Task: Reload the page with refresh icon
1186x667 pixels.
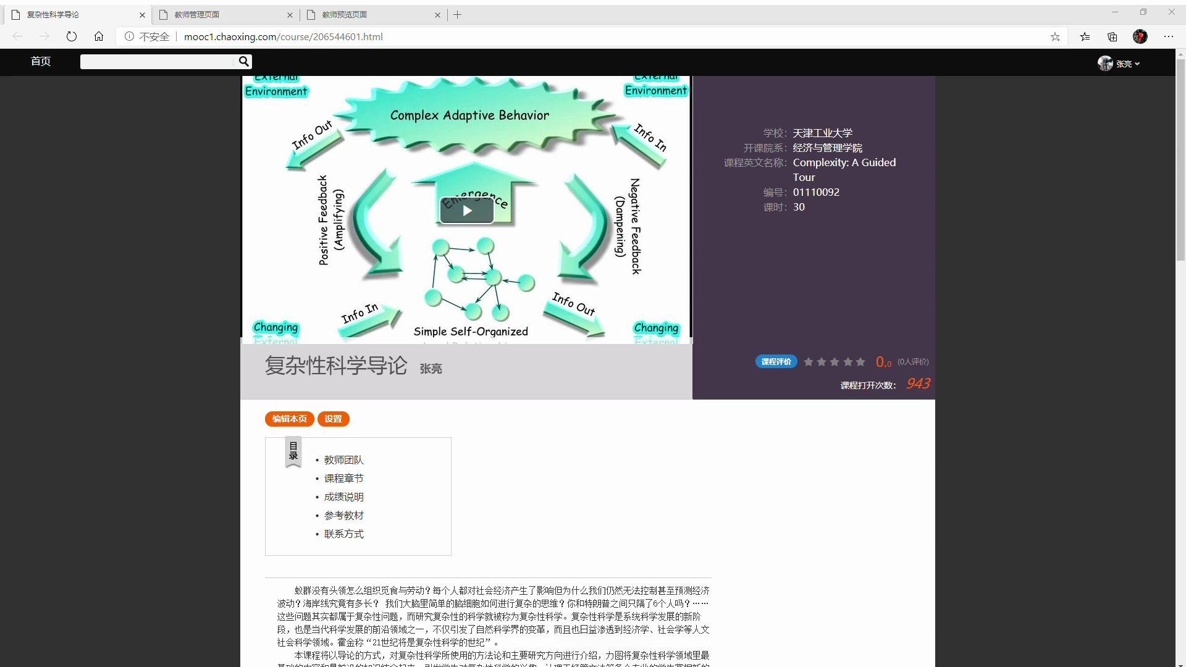Action: point(72,36)
